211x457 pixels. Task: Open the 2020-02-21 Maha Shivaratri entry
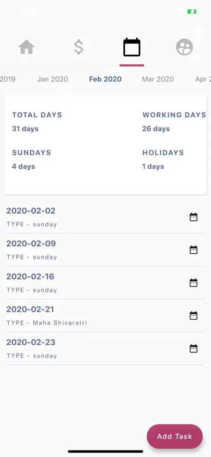point(105,316)
